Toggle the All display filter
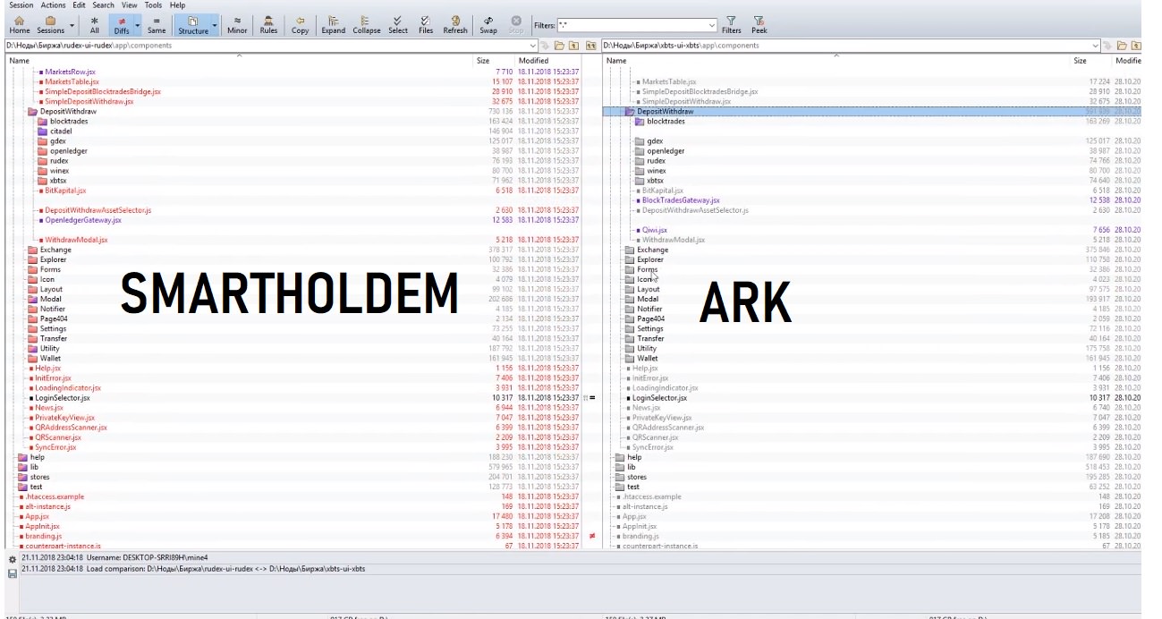Image resolution: width=1162 pixels, height=619 pixels. 95,24
